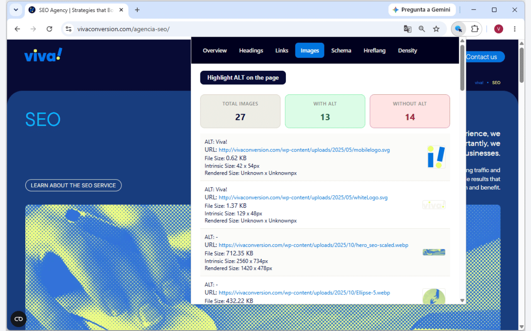The width and height of the screenshot is (531, 331).
Task: Click the Contact us button
Action: pyautogui.click(x=482, y=57)
